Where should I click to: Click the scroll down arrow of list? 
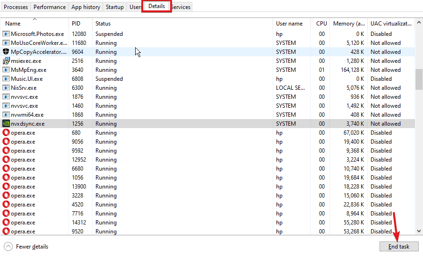(x=419, y=231)
